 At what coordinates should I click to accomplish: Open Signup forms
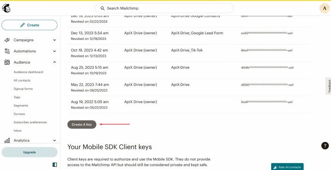[23, 89]
